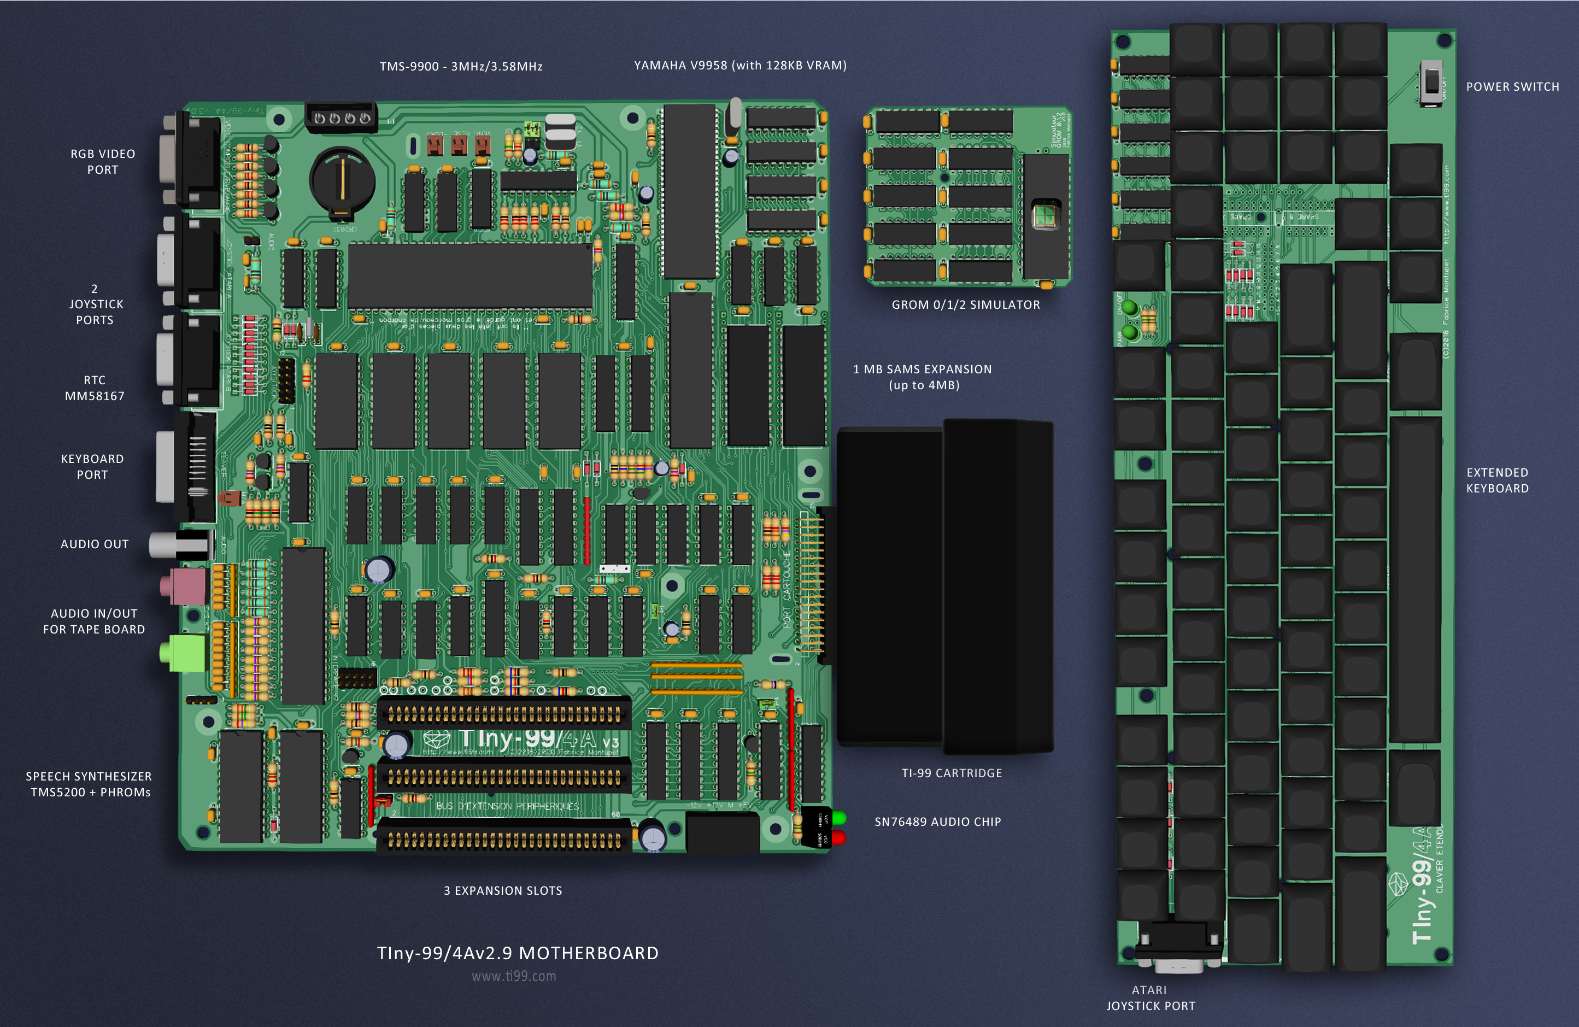
Task: Click the SN76489 AUDIO CHIP label
Action: [937, 822]
